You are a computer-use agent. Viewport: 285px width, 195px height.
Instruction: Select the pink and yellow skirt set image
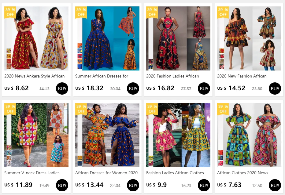(x=178, y=135)
